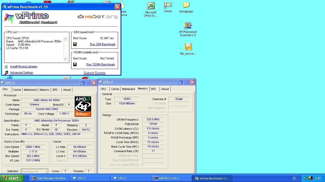Switch to Cache tab in left CPU-Z window
Image resolution: width=325 pixels, height=182 pixels.
[17, 90]
